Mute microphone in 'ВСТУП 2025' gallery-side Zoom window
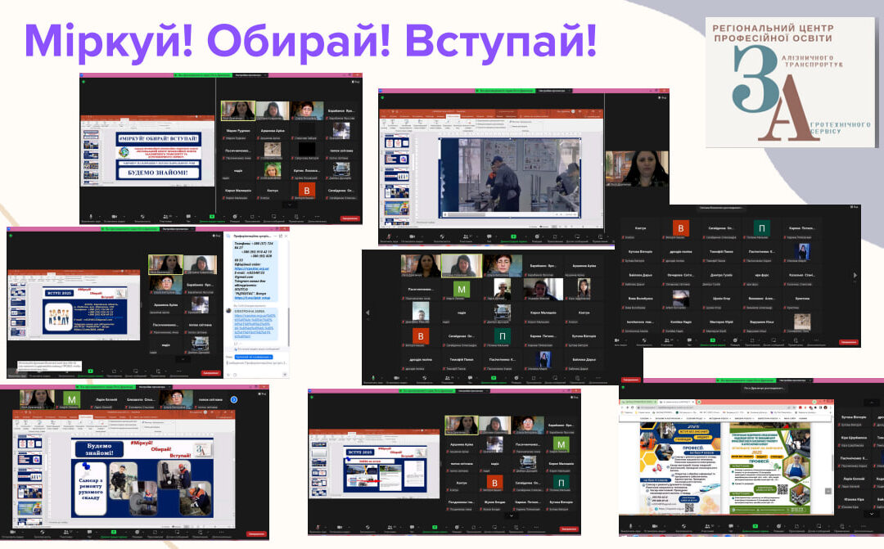Screen dimensions: 884x549 click(x=318, y=528)
